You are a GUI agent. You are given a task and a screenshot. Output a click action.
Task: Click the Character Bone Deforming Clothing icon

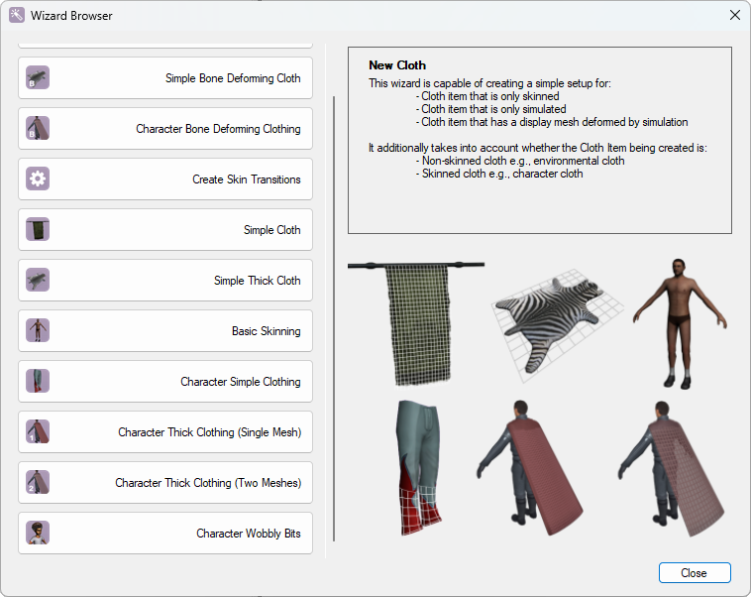pyautogui.click(x=38, y=128)
